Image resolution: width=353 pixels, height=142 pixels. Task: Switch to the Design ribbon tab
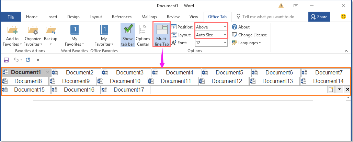click(73, 17)
